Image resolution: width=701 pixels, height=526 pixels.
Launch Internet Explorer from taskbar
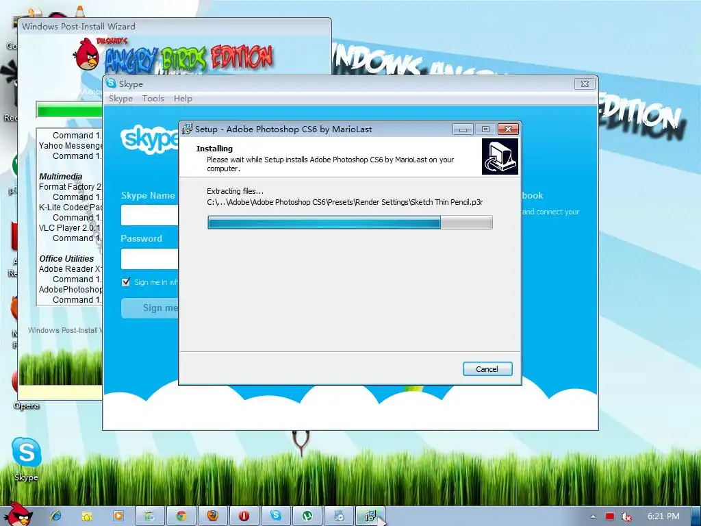pyautogui.click(x=56, y=516)
